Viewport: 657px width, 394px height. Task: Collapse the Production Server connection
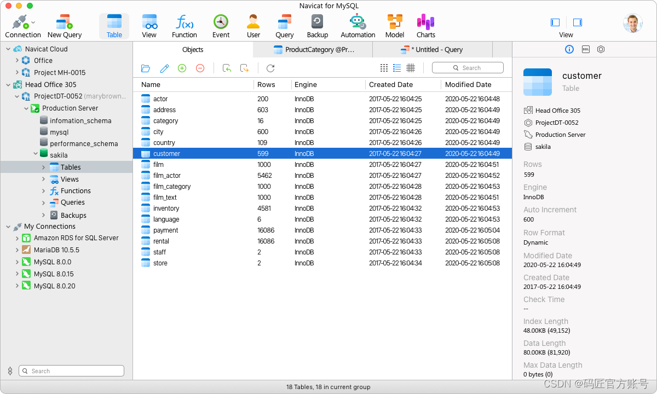click(26, 108)
